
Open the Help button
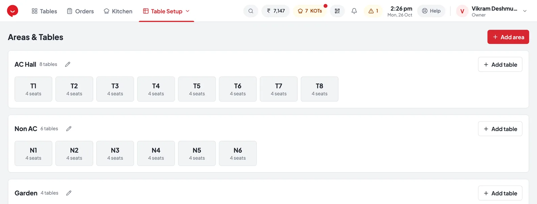(x=431, y=11)
